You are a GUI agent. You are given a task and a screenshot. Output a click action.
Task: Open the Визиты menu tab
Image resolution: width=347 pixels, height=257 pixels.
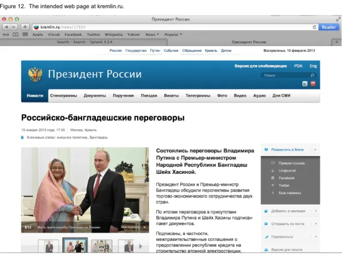click(171, 95)
